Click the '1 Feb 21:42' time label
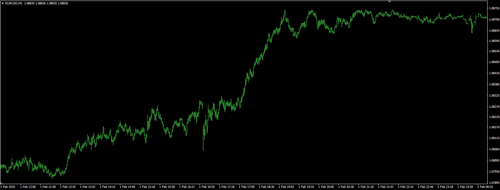Image resolution: width=500 pixels, height=190 pixels. 386,187
